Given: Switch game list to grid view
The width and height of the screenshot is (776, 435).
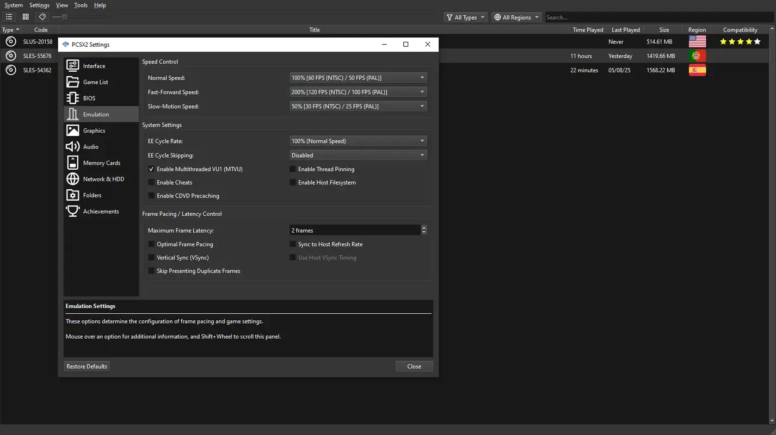Looking at the screenshot, I should click(x=25, y=16).
